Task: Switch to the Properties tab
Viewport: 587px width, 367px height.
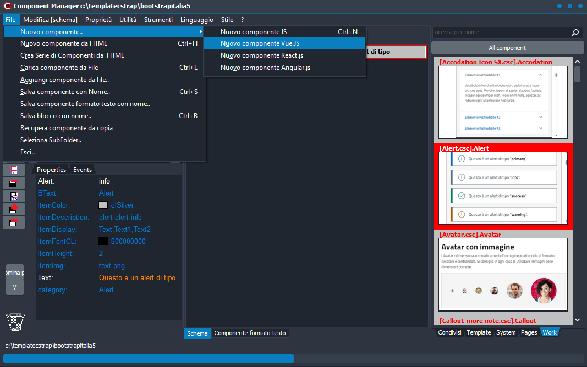Action: (51, 170)
